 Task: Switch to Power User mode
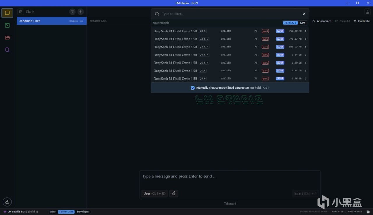(66, 212)
